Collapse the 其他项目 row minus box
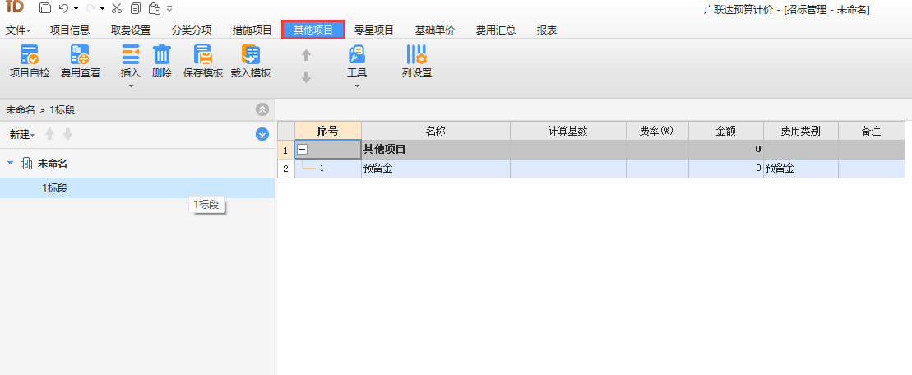The width and height of the screenshot is (912, 375). coord(303,150)
